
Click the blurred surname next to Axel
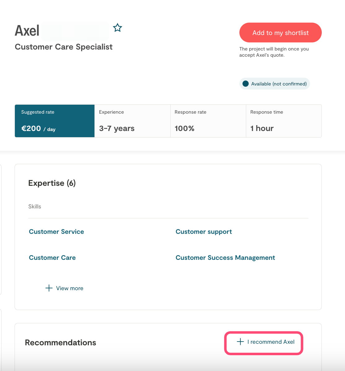pos(75,31)
